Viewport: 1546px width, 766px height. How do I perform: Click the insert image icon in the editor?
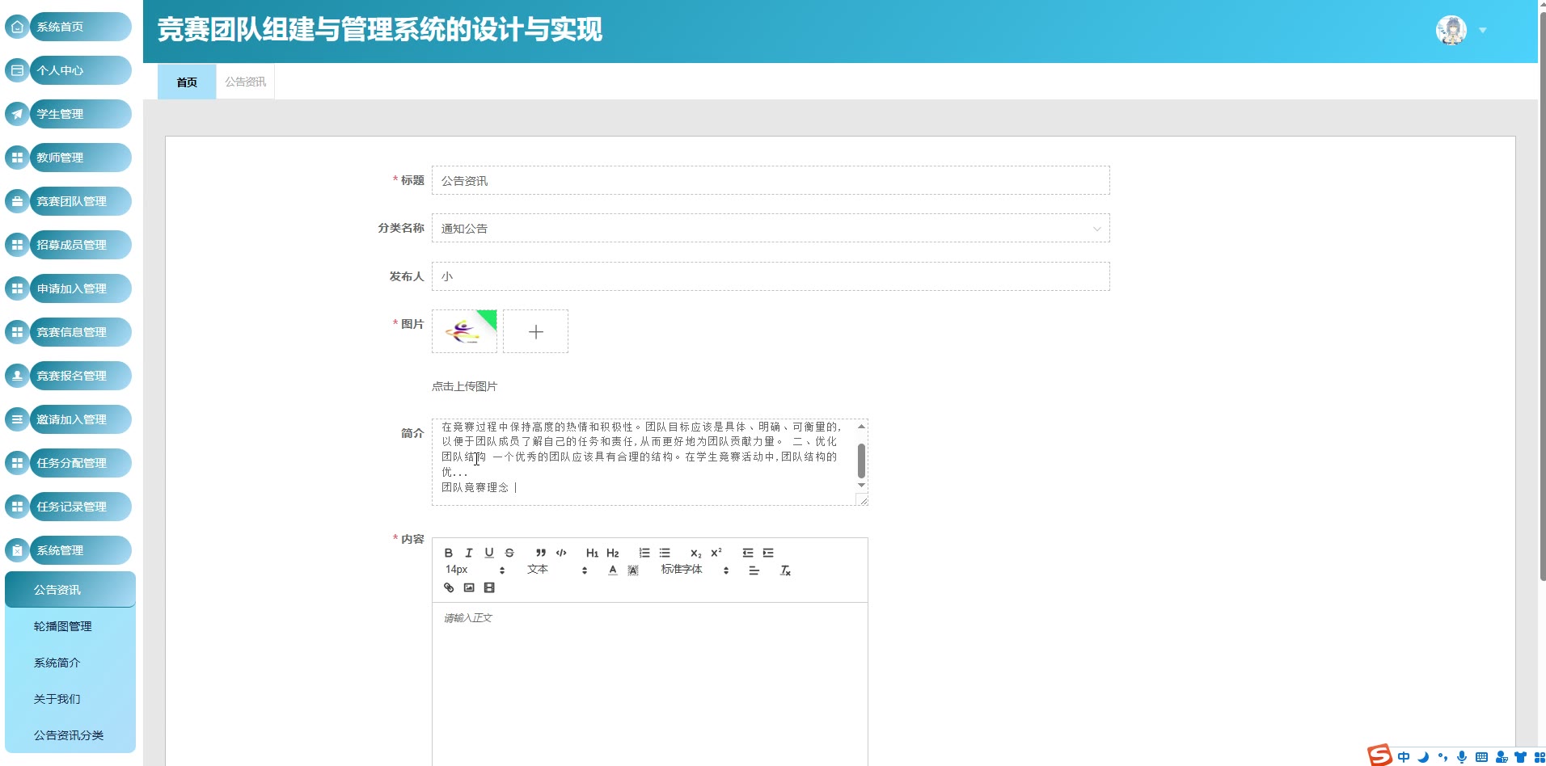[469, 588]
